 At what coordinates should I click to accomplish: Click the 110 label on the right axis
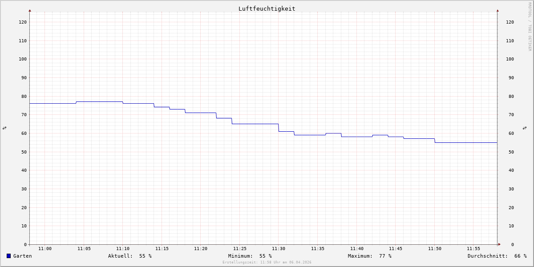pos(510,40)
